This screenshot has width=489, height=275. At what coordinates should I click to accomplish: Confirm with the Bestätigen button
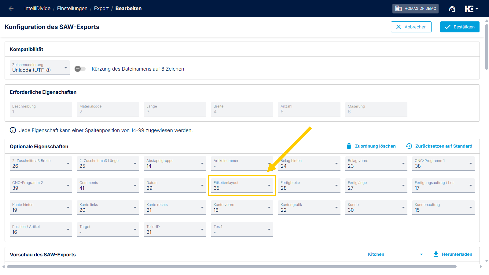click(x=460, y=27)
